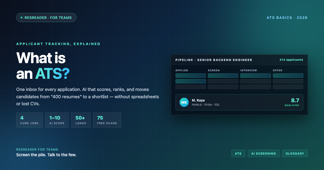Image resolution: width=324 pixels, height=170 pixels.
Task: Select the OFFER column header
Action: pos(278,70)
